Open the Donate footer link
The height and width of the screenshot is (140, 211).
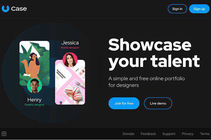point(128,134)
